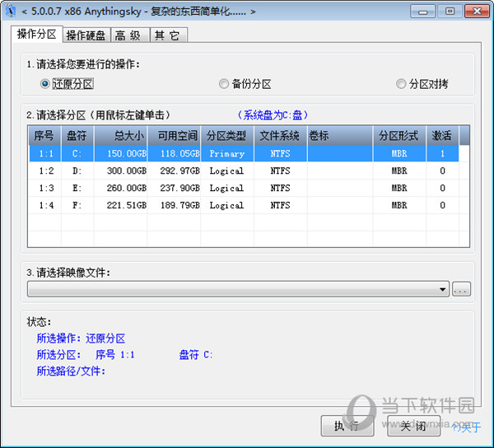Select partition row 1:1

pyautogui.click(x=244, y=154)
